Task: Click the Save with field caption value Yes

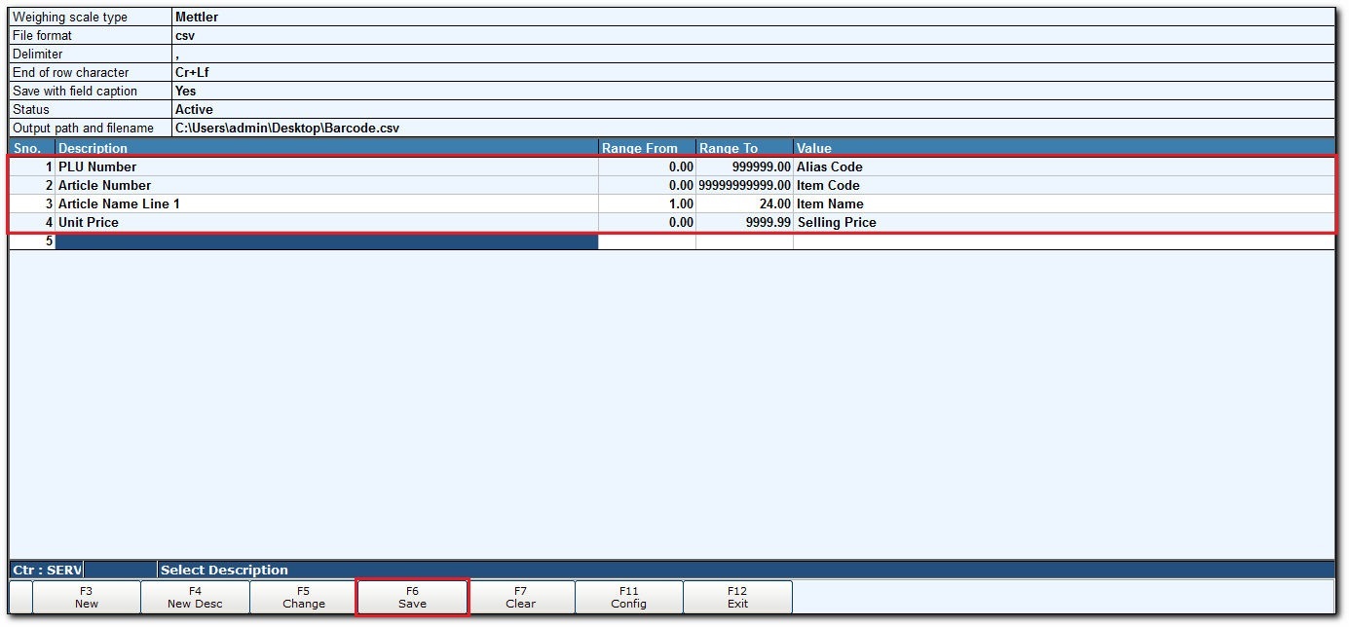Action: coord(185,91)
